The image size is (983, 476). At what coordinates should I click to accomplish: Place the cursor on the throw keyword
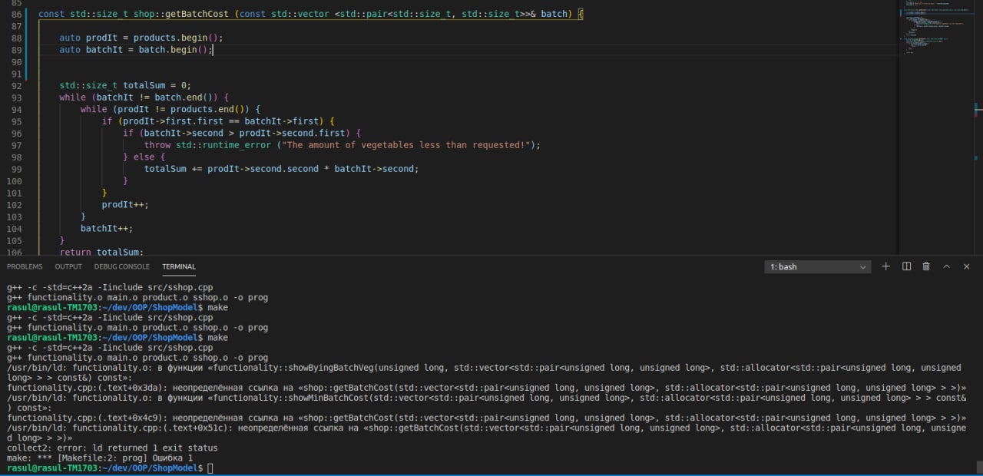(157, 145)
